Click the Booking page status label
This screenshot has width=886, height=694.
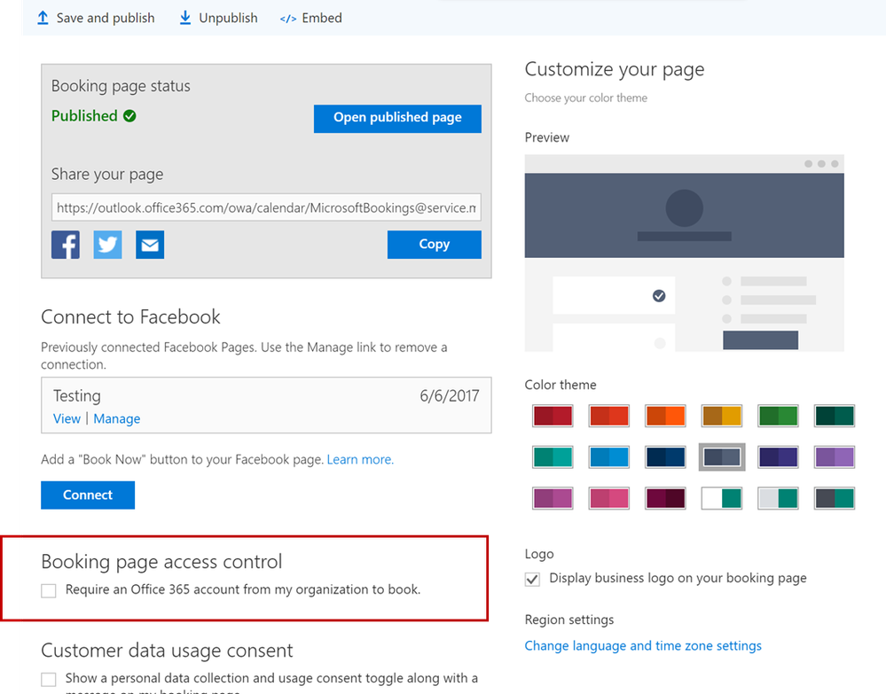tap(121, 86)
